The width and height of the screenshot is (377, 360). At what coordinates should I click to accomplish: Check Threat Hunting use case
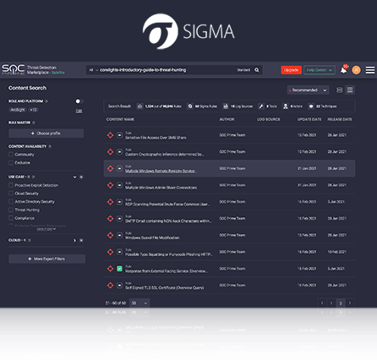11,210
